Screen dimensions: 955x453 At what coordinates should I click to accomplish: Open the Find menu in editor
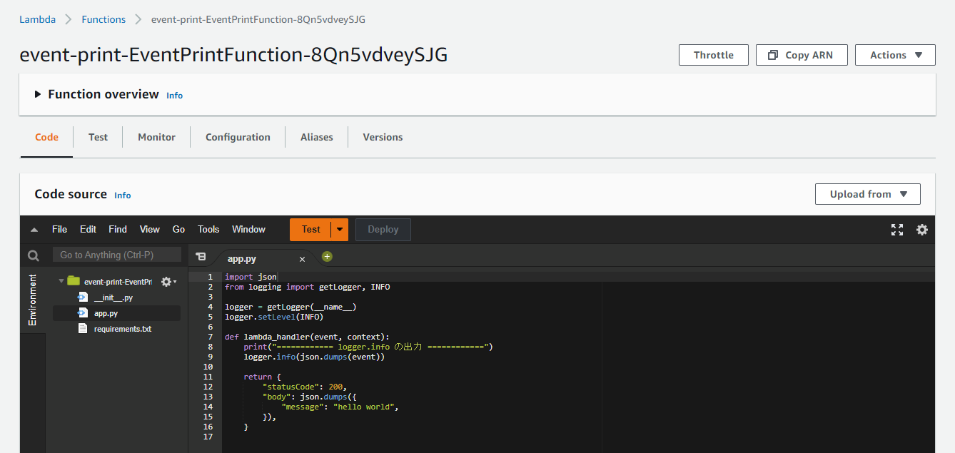click(118, 229)
